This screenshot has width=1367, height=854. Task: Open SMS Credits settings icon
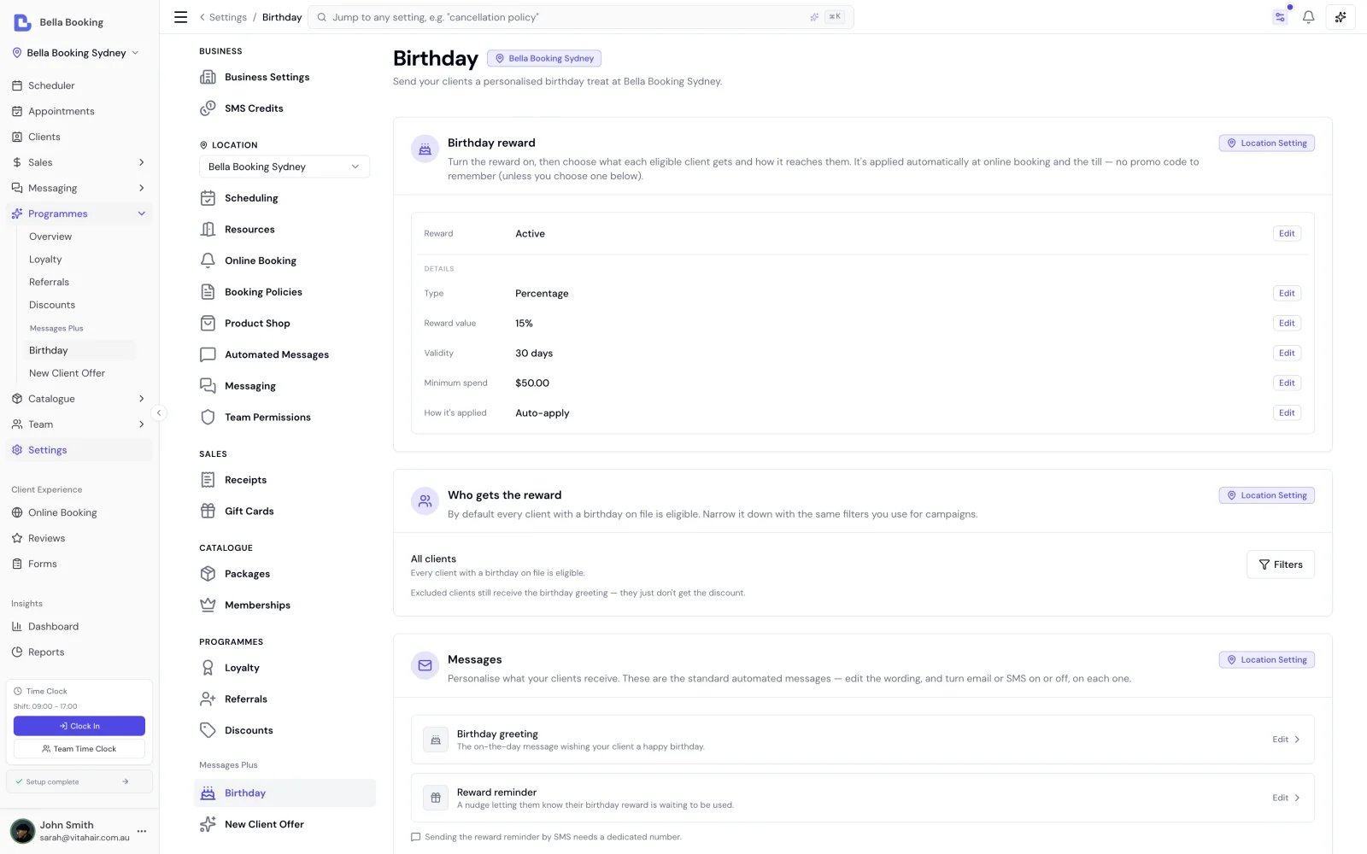pos(208,108)
